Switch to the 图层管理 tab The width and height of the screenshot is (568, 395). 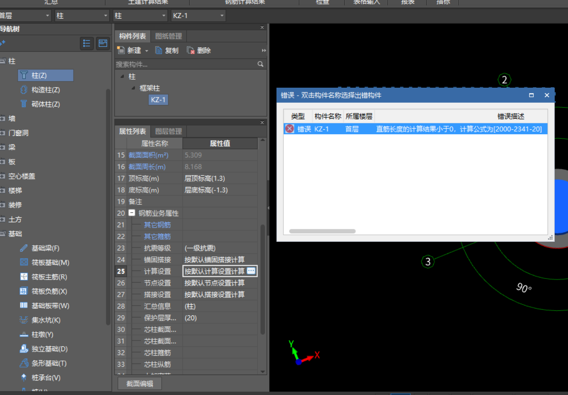[x=168, y=132]
